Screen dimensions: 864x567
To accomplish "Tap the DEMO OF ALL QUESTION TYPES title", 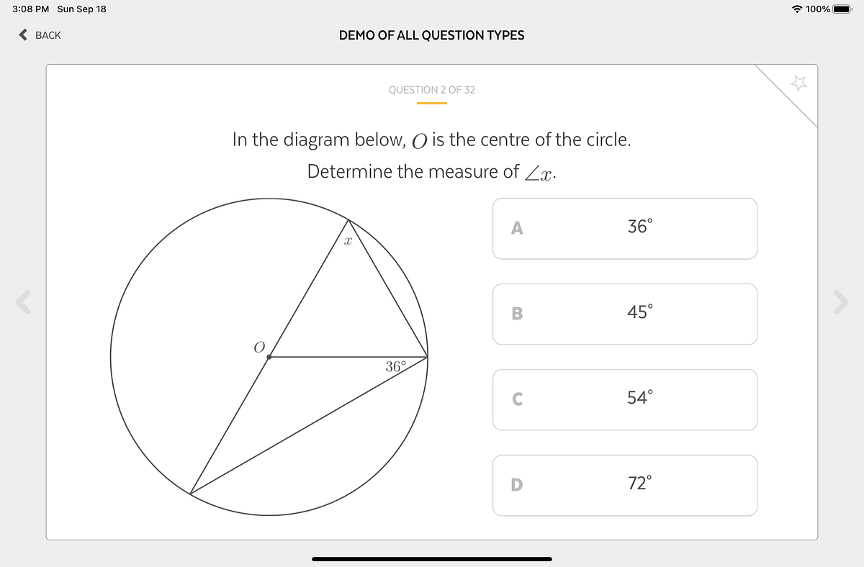I will [x=432, y=35].
